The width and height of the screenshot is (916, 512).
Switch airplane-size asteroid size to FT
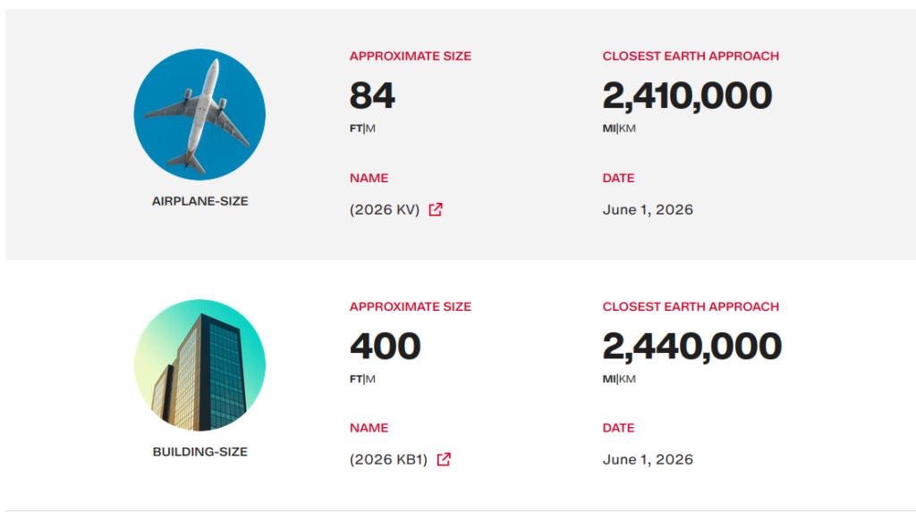click(356, 129)
